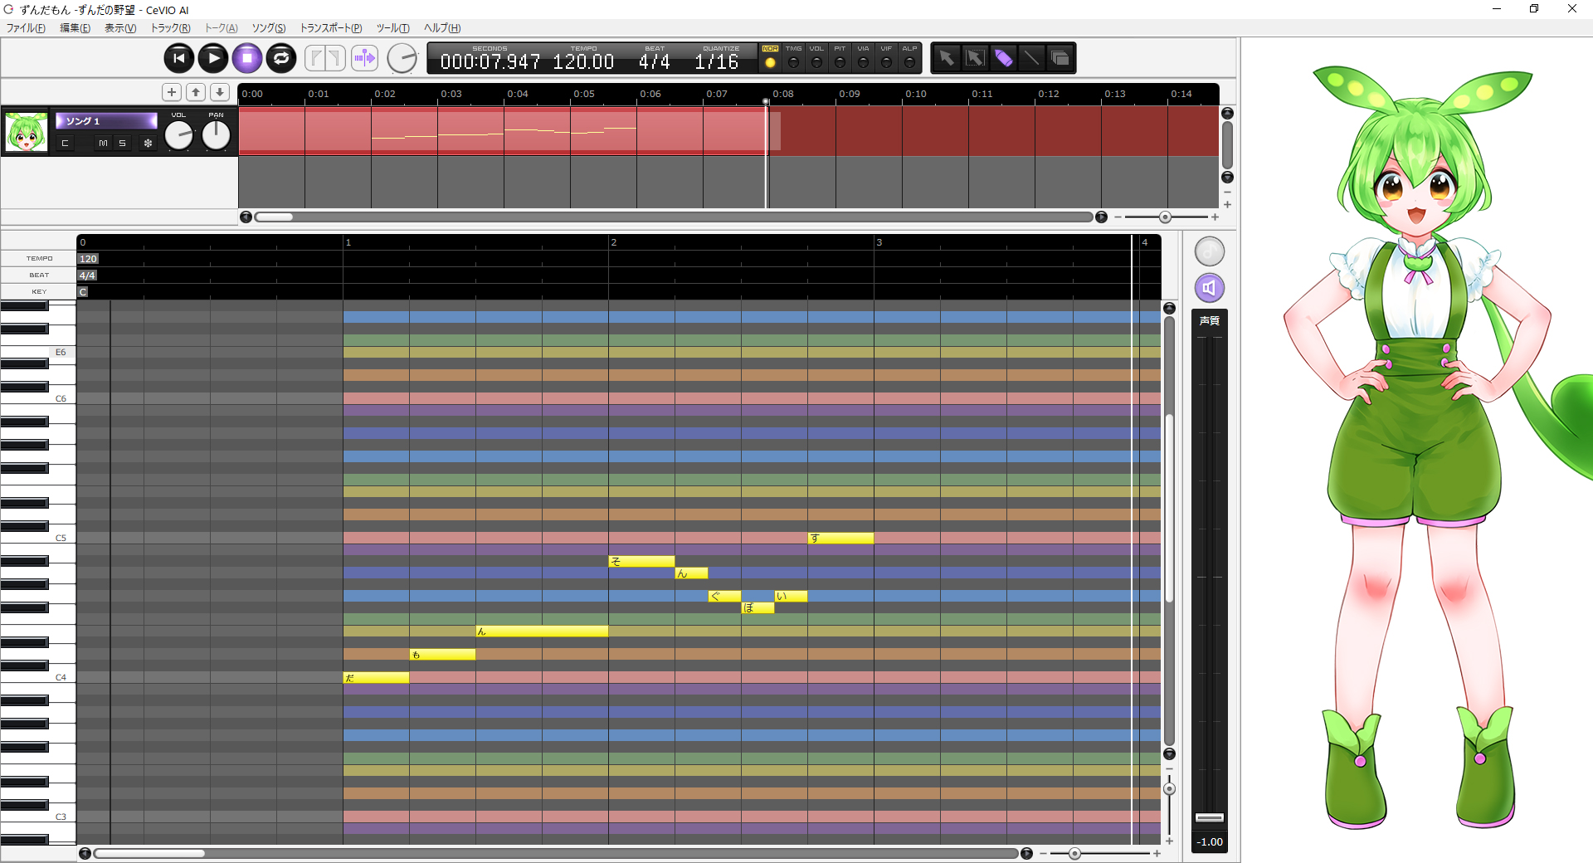Click the master volume knob in transport bar
1593x863 pixels.
point(402,58)
